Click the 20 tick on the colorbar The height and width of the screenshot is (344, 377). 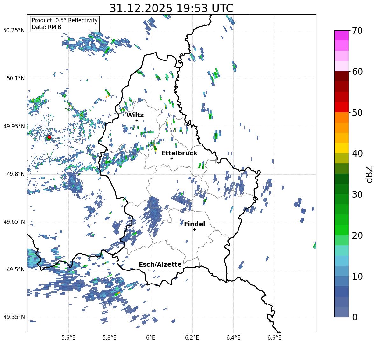point(357,235)
